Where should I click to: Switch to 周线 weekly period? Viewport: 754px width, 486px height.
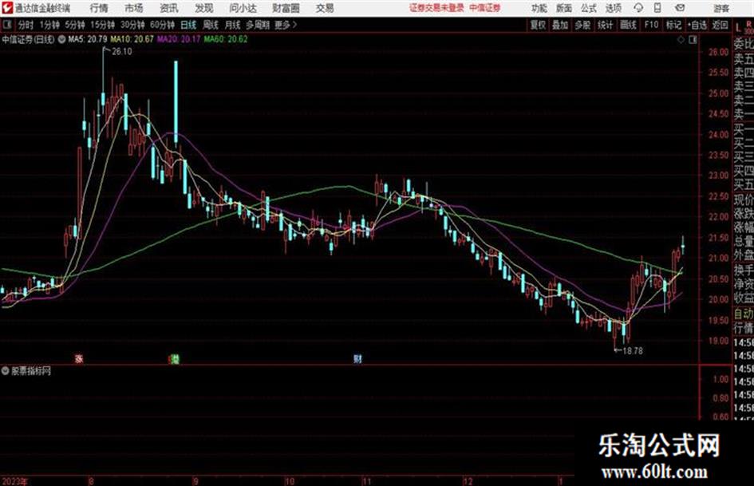click(x=211, y=25)
